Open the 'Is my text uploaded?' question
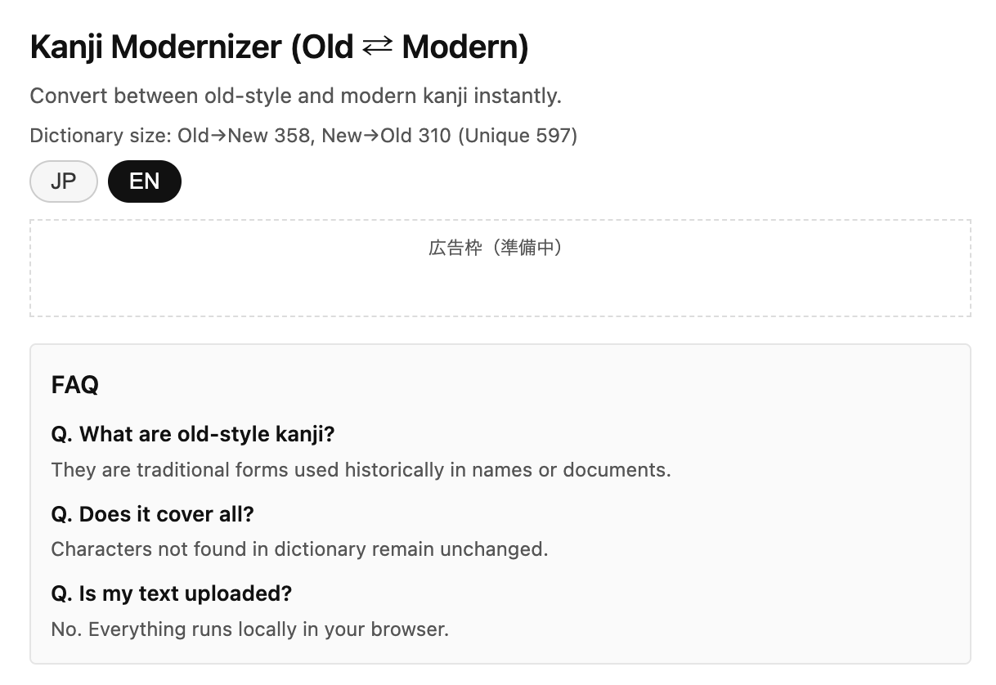This screenshot has height=685, width=996. point(172,593)
